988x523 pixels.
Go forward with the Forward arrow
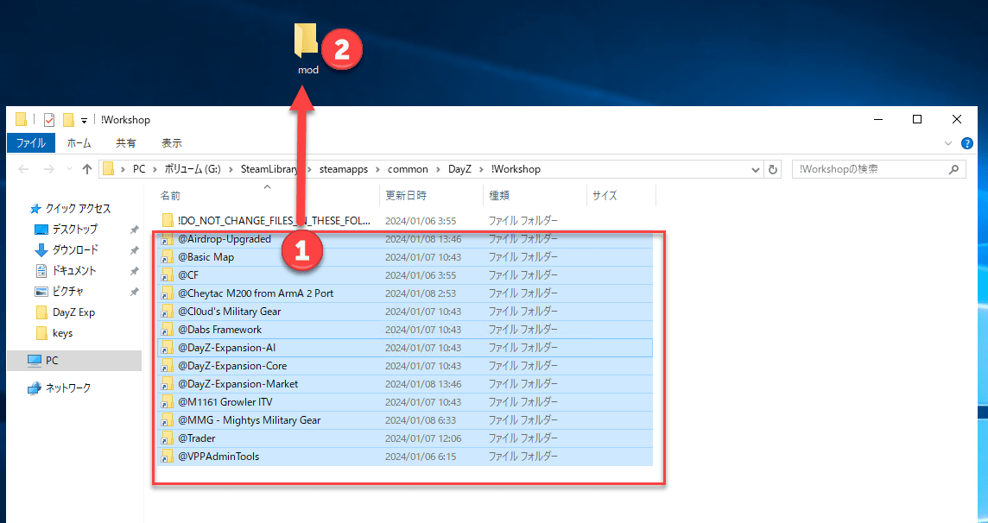[x=49, y=169]
